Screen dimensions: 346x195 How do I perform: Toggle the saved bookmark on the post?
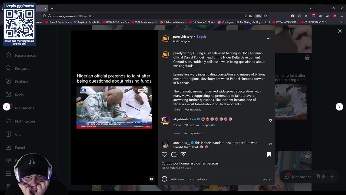[269, 154]
